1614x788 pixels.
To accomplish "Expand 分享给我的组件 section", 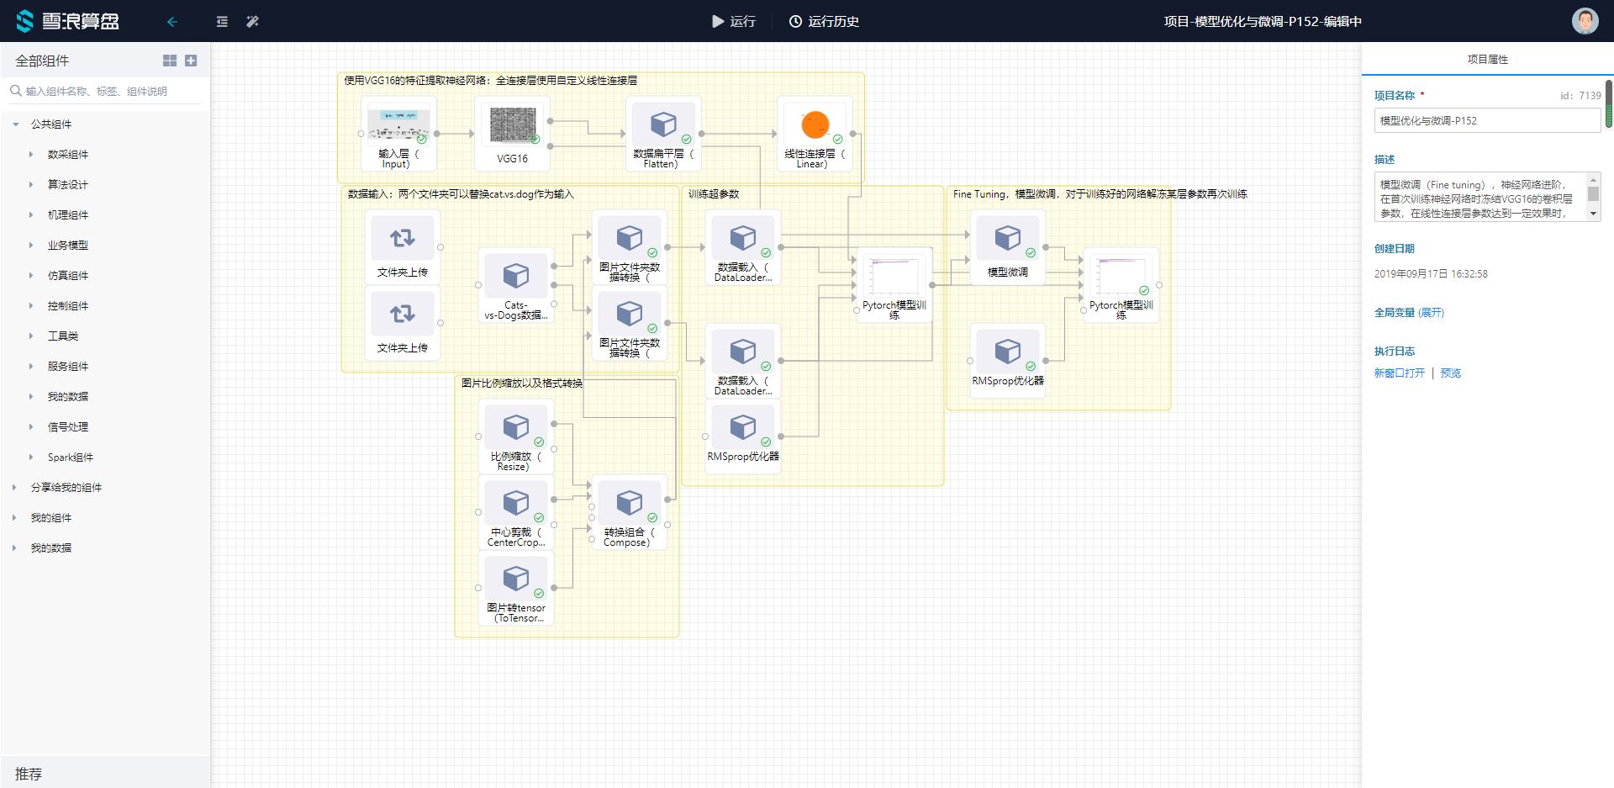I will [14, 488].
